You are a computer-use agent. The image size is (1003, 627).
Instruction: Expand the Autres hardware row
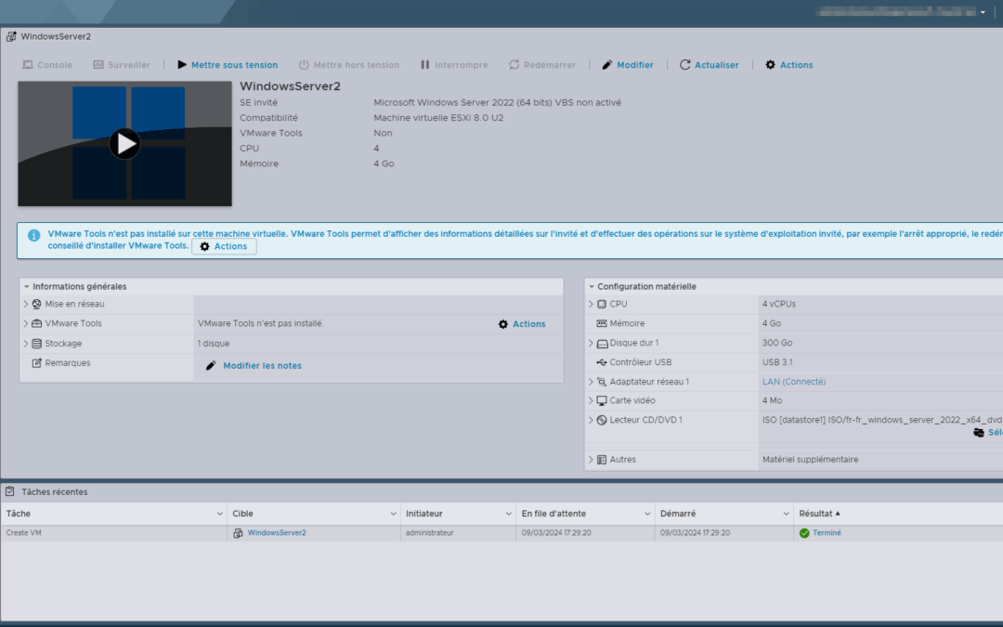[591, 460]
